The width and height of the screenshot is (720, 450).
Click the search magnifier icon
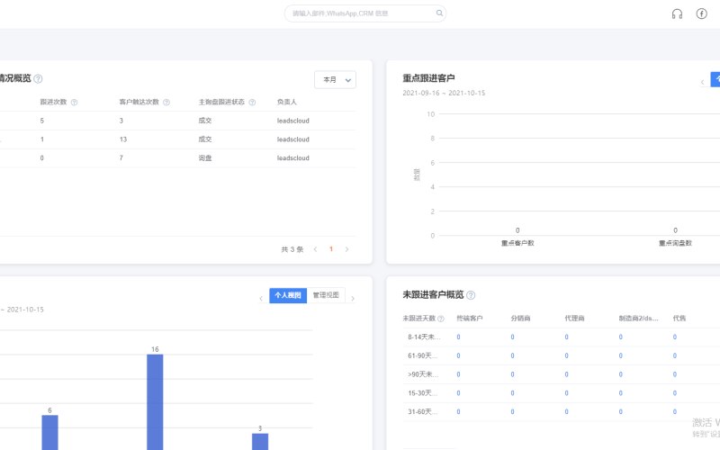click(x=439, y=13)
